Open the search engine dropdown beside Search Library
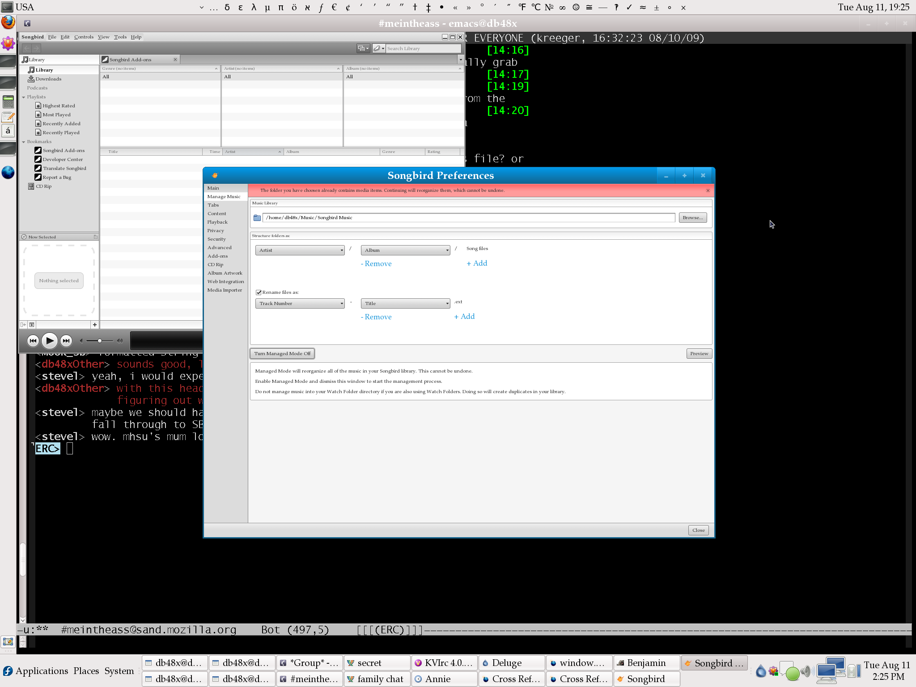This screenshot has height=687, width=916. (379, 48)
